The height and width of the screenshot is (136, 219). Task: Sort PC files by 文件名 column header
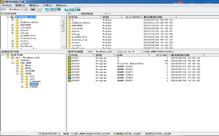point(84,17)
